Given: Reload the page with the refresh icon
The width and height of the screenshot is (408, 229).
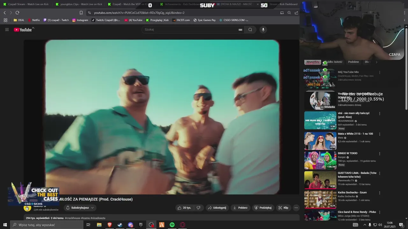Looking at the screenshot, I should [17, 13].
